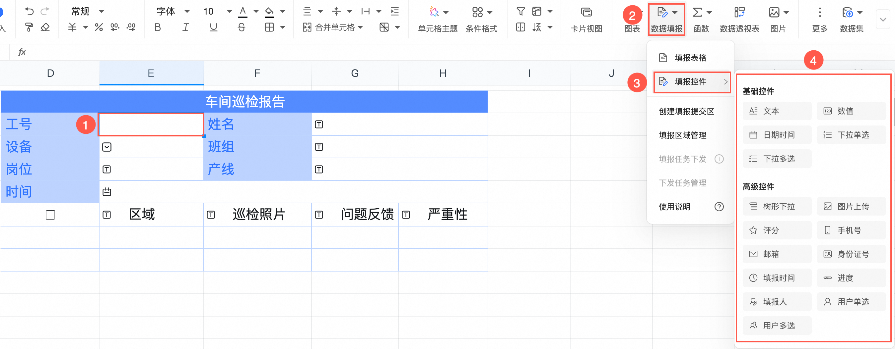895x349 pixels.
Task: Click the eraser clear-format icon
Action: (x=45, y=27)
